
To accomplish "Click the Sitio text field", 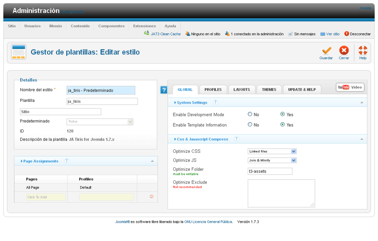I will 60,112.
